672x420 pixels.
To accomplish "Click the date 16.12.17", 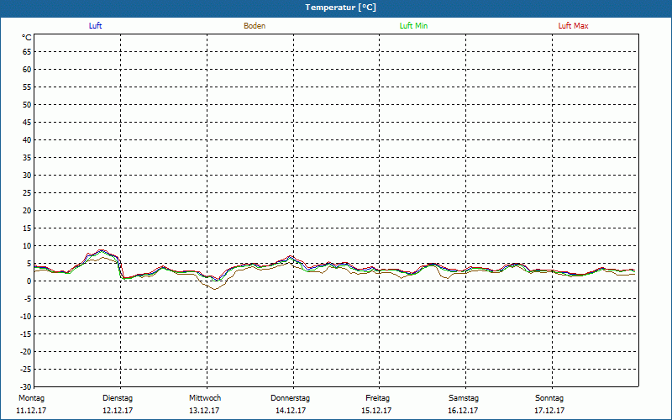I will pyautogui.click(x=463, y=411).
